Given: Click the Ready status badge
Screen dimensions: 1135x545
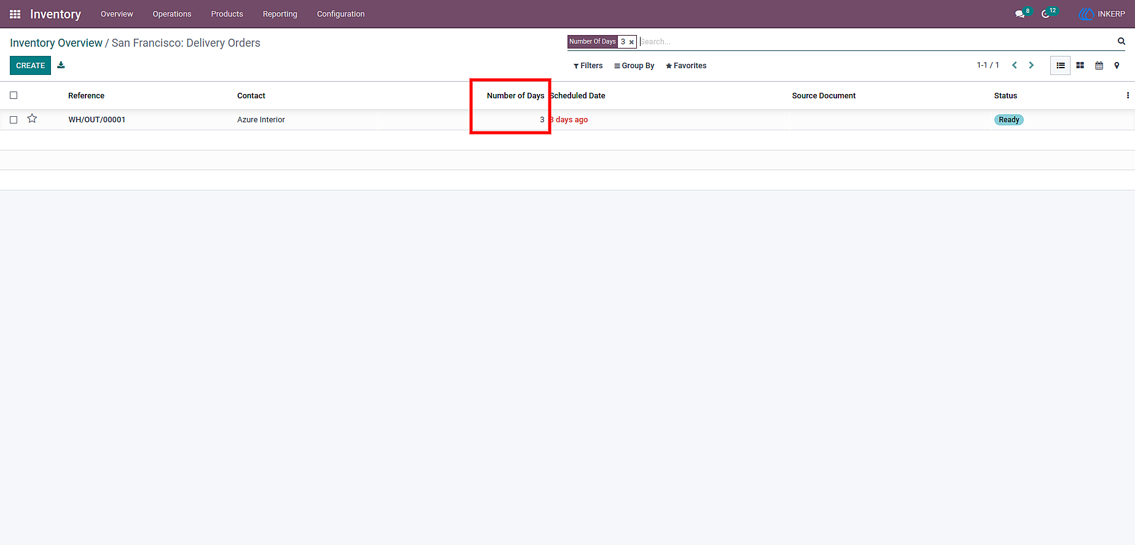Looking at the screenshot, I should coord(1008,120).
